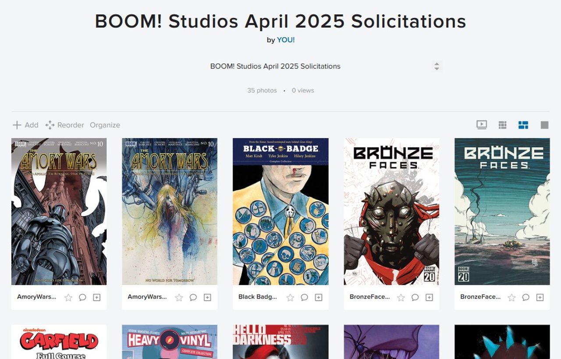
Task: Open the Bronze Faces ocean cover thumbnail
Action: (502, 212)
